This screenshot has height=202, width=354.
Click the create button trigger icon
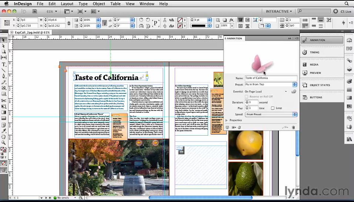[x=294, y=92]
